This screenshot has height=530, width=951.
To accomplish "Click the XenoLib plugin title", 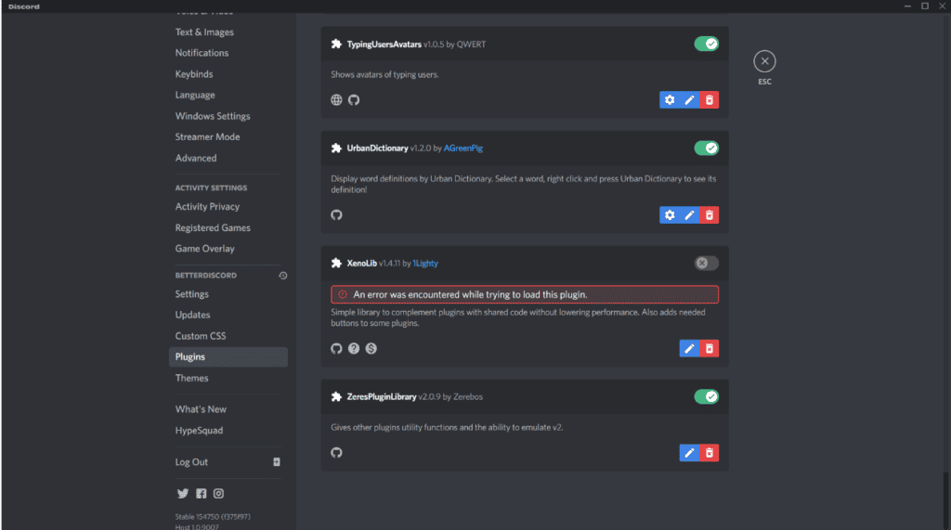I will pyautogui.click(x=361, y=264).
